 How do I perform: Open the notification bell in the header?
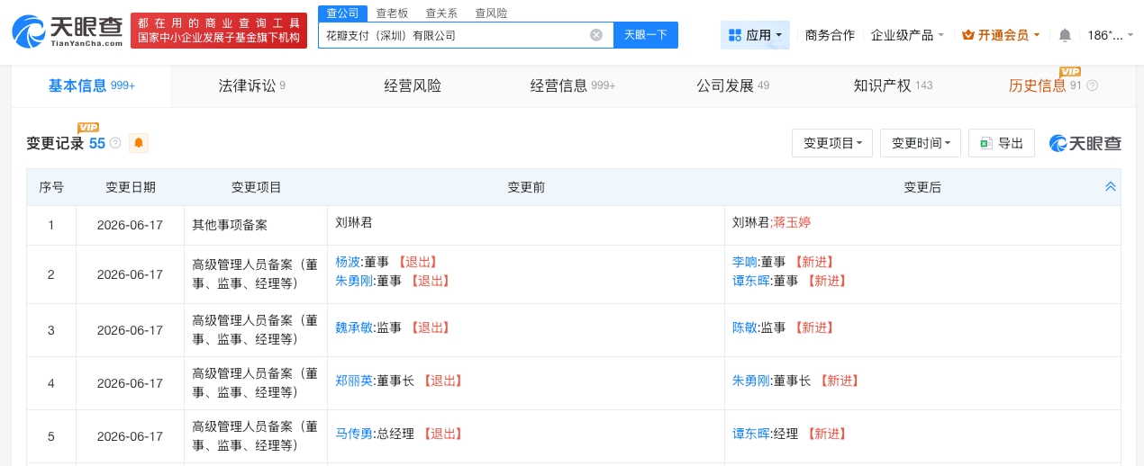[x=1065, y=35]
